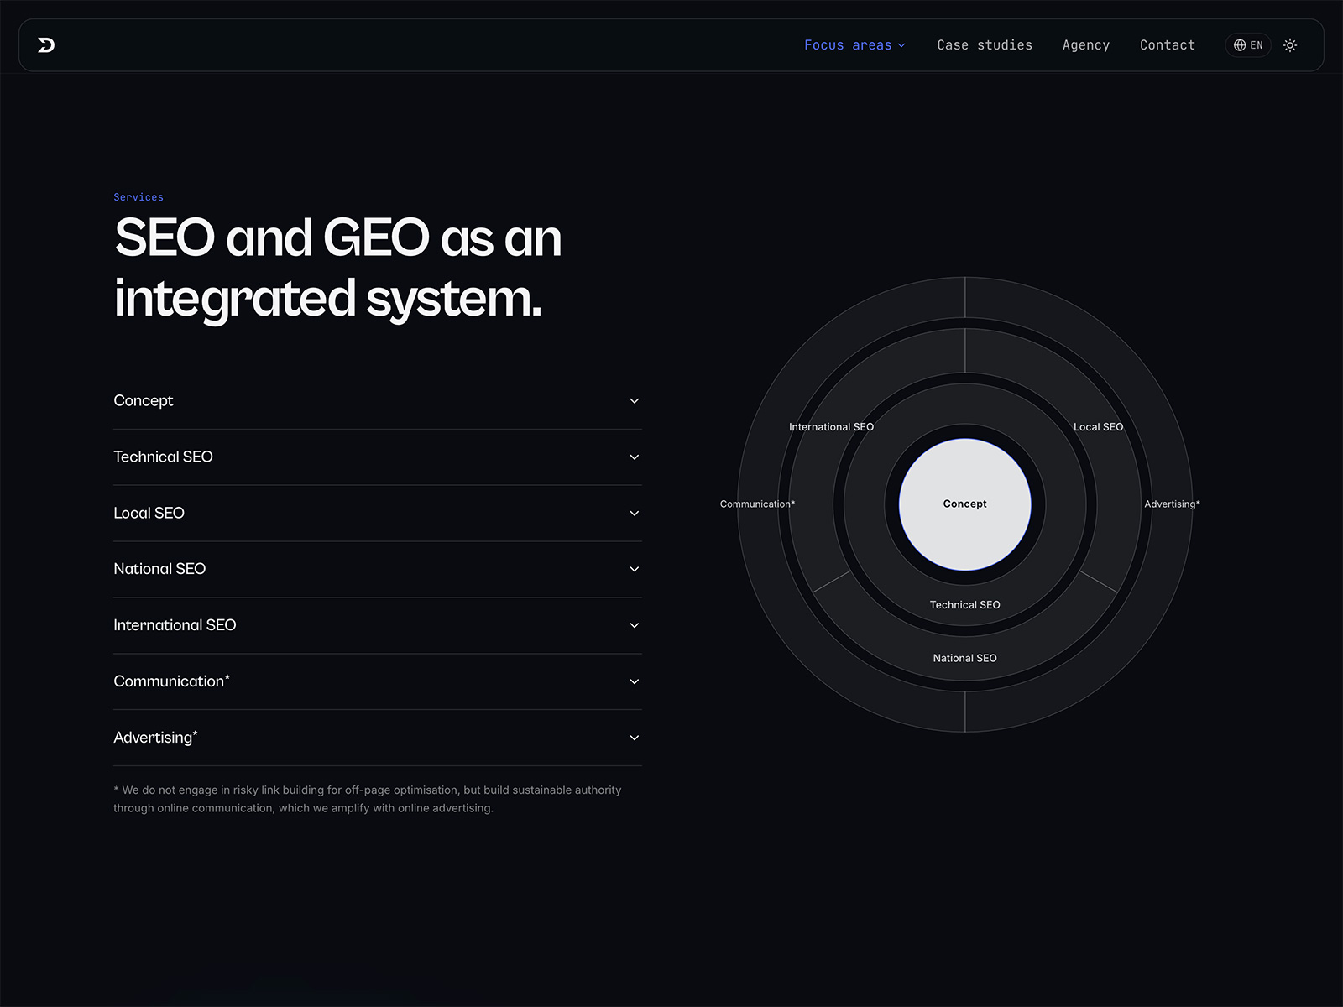Open the Agency page
The height and width of the screenshot is (1007, 1343).
click(1086, 45)
